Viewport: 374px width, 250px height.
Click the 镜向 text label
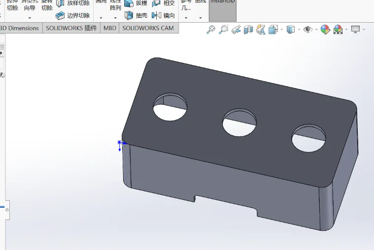pyautogui.click(x=170, y=16)
